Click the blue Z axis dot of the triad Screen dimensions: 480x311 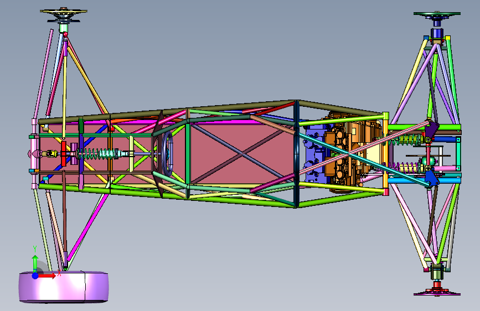pos(35,276)
